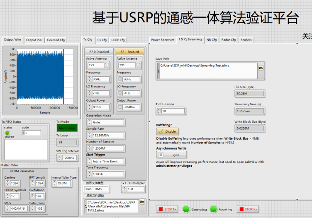Toggle the RF 1 Enabled button
312x218 pixels.
pos(129,52)
